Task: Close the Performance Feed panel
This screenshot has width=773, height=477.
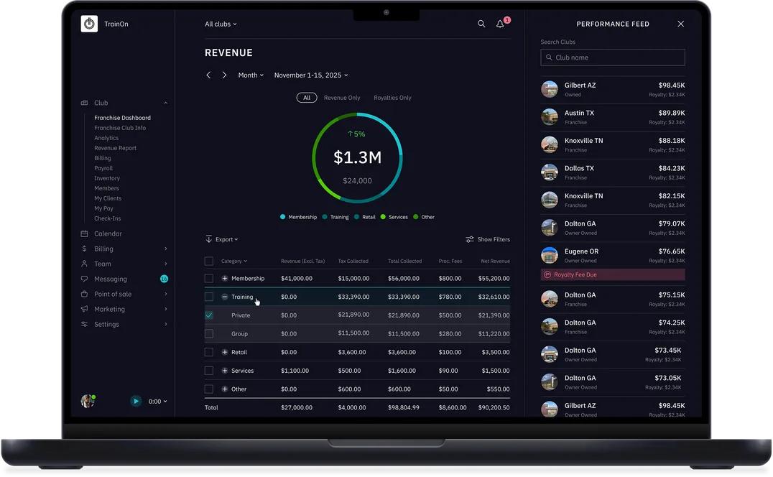Action: coord(681,24)
